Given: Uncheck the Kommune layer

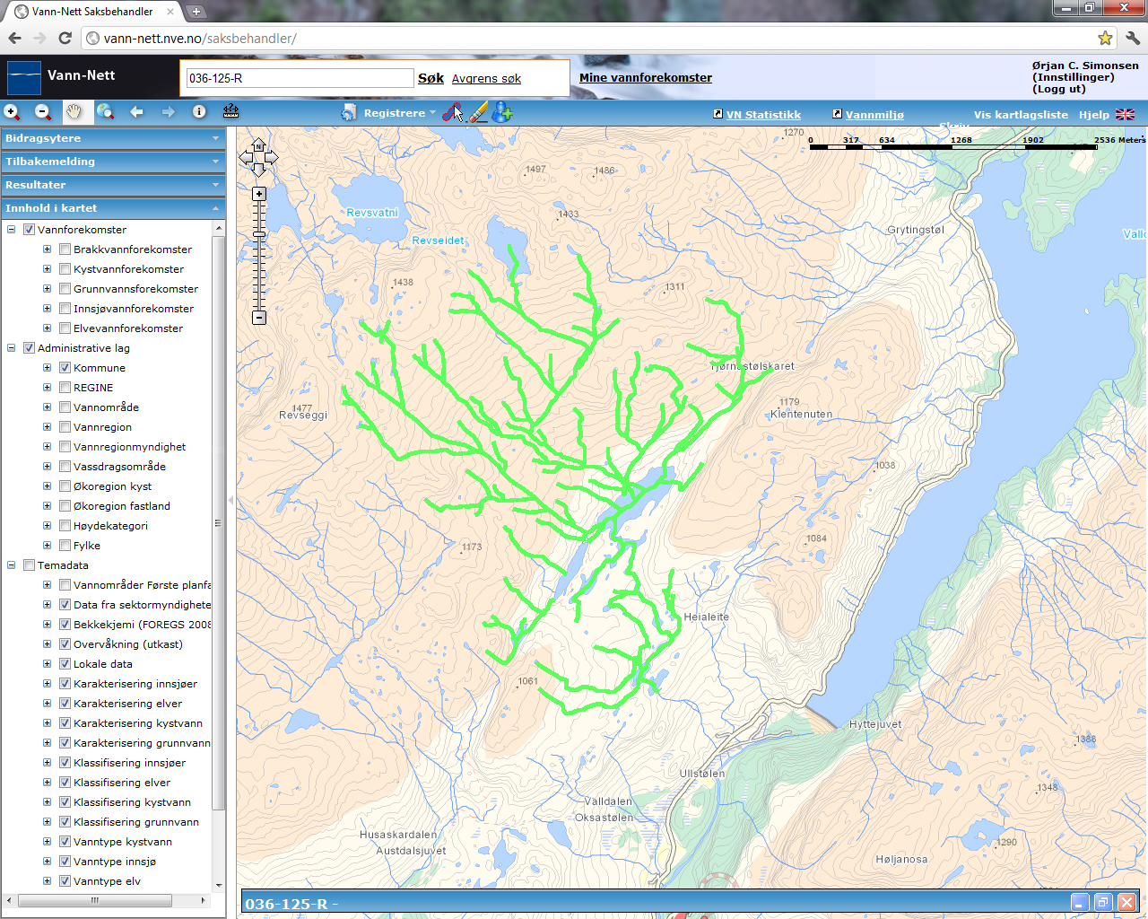Looking at the screenshot, I should 65,368.
